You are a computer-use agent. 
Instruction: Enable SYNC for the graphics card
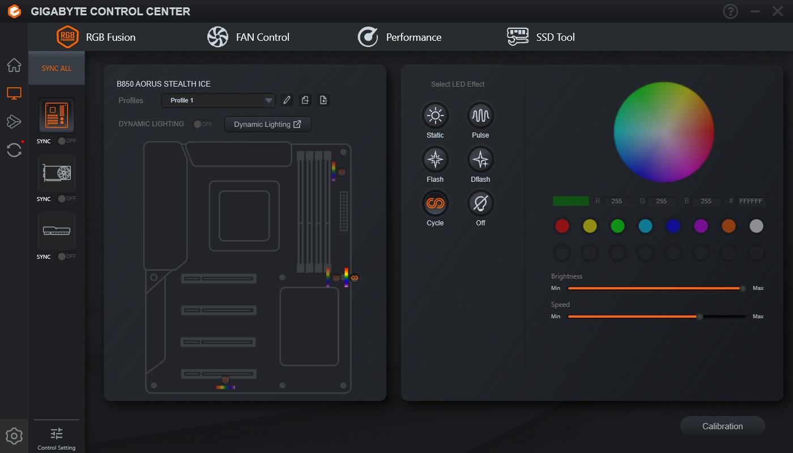(x=66, y=199)
